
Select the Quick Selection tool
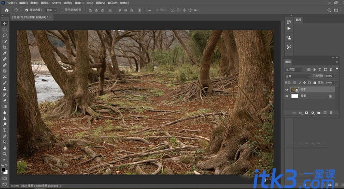tap(5, 41)
